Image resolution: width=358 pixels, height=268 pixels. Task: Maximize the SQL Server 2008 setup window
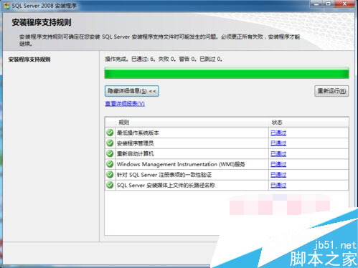pos(329,4)
